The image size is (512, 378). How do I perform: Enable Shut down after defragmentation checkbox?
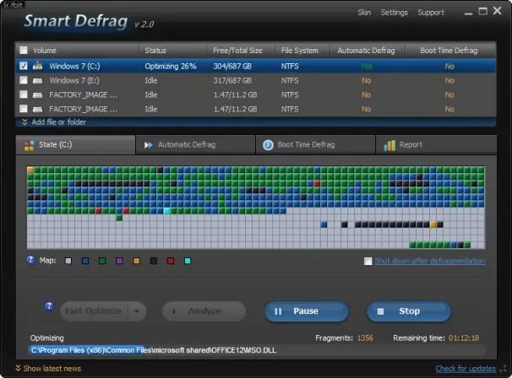(368, 261)
